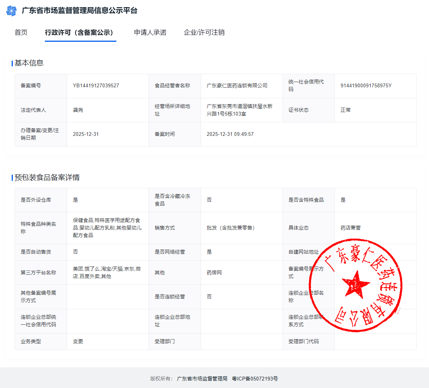The image size is (429, 388).
Task: Click the 经营场所详细地址 label
Action: click(x=173, y=110)
